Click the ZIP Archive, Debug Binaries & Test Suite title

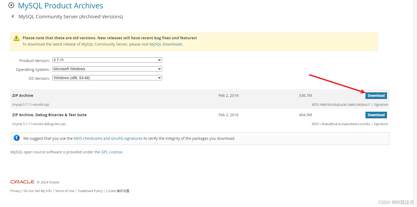[49, 115]
